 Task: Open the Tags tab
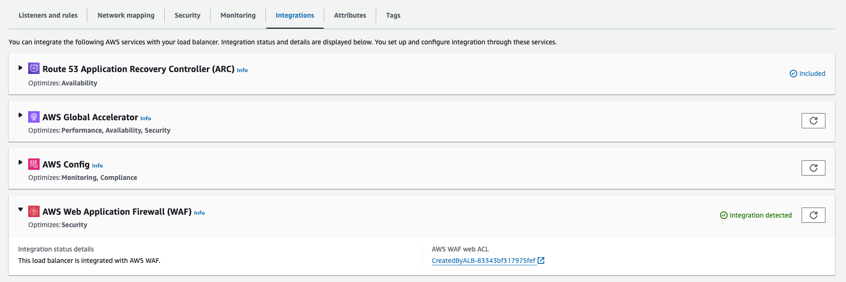393,15
